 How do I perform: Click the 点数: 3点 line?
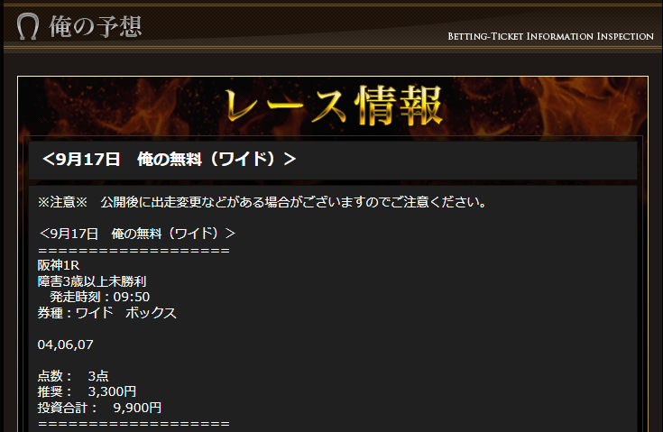tap(73, 376)
